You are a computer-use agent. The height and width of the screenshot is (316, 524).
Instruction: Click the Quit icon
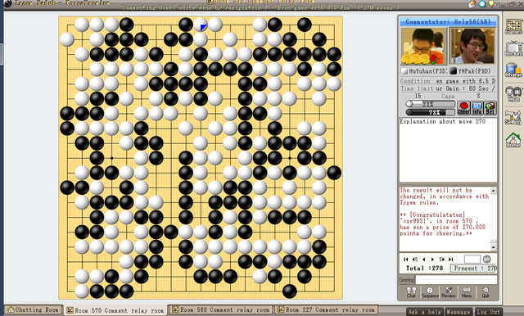[486, 292]
